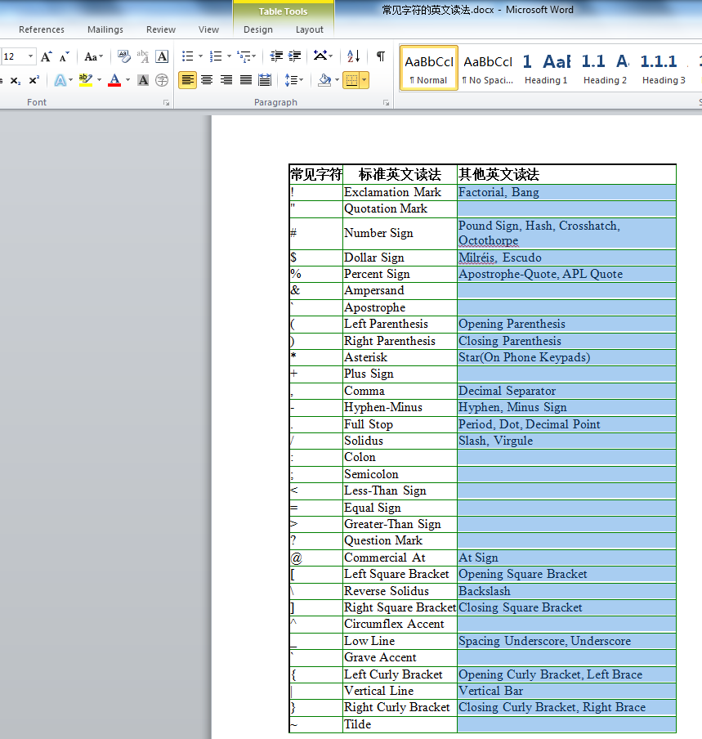Click the 'Ampersand' table cell
Screen dimensions: 702x739
[400, 290]
